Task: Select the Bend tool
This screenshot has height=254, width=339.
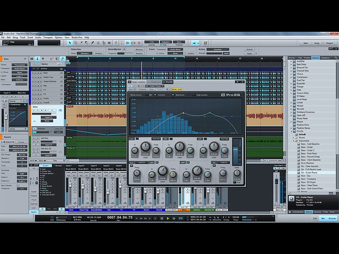Action: [104, 43]
